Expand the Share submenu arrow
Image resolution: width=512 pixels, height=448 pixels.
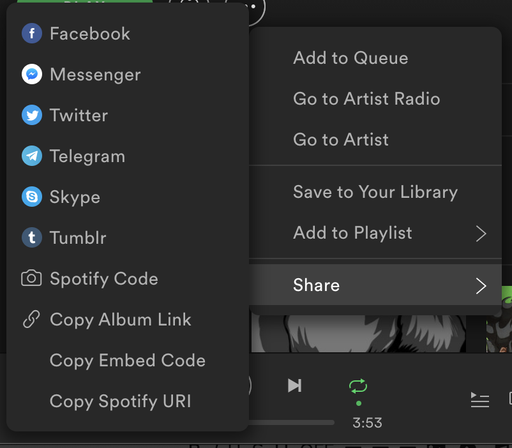tap(481, 286)
